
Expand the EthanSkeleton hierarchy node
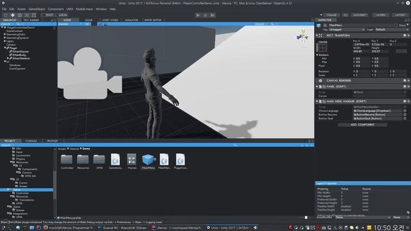pyautogui.click(x=8, y=58)
